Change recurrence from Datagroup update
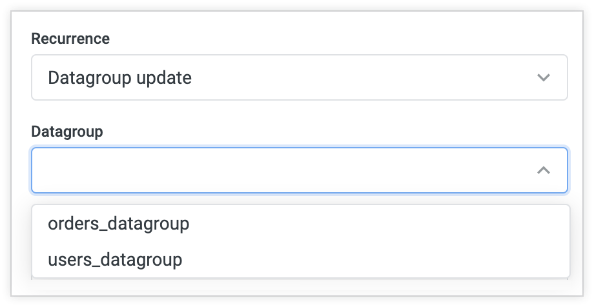 [x=299, y=78]
